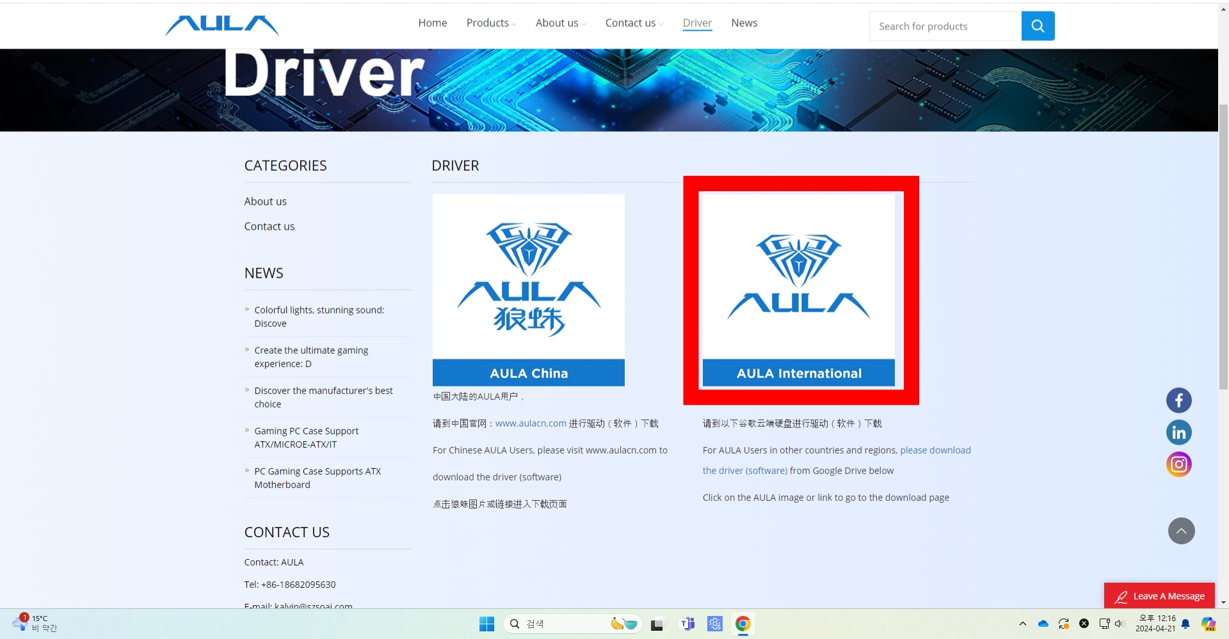
Task: Click the volume speaker tray icon
Action: point(1119,624)
